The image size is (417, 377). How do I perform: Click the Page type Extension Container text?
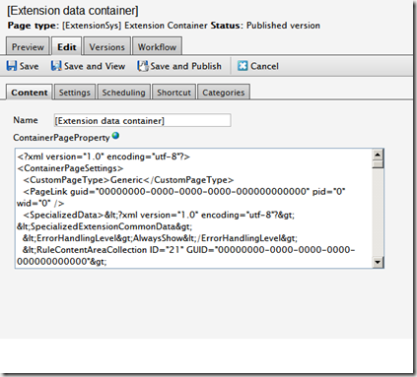click(107, 26)
